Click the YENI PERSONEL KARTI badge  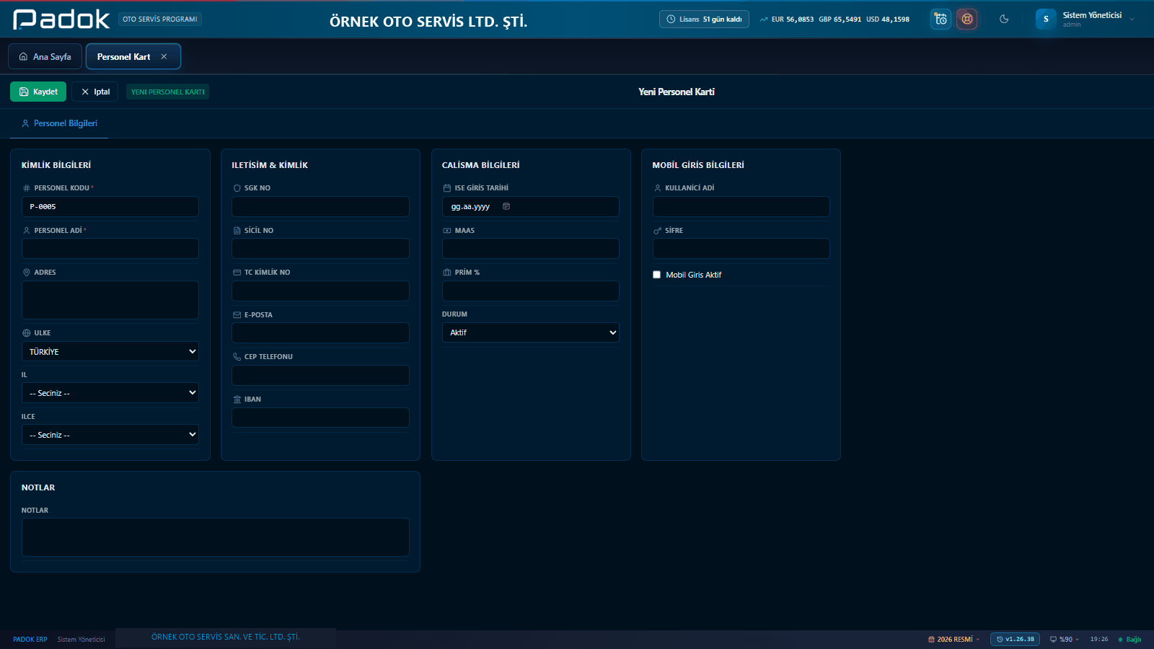point(167,92)
